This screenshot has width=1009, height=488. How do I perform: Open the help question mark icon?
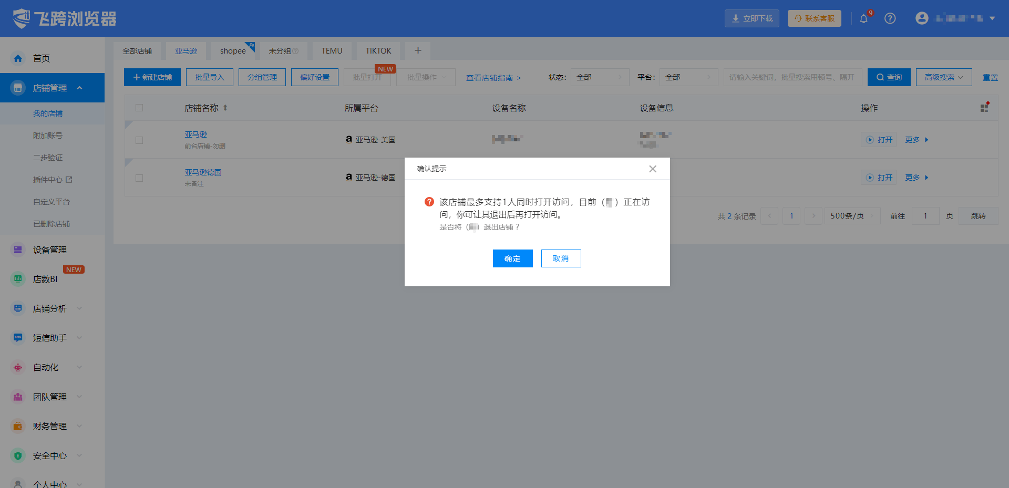click(890, 18)
